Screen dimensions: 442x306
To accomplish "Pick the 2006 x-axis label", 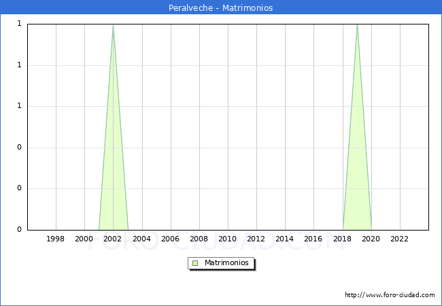I will tap(170, 239).
